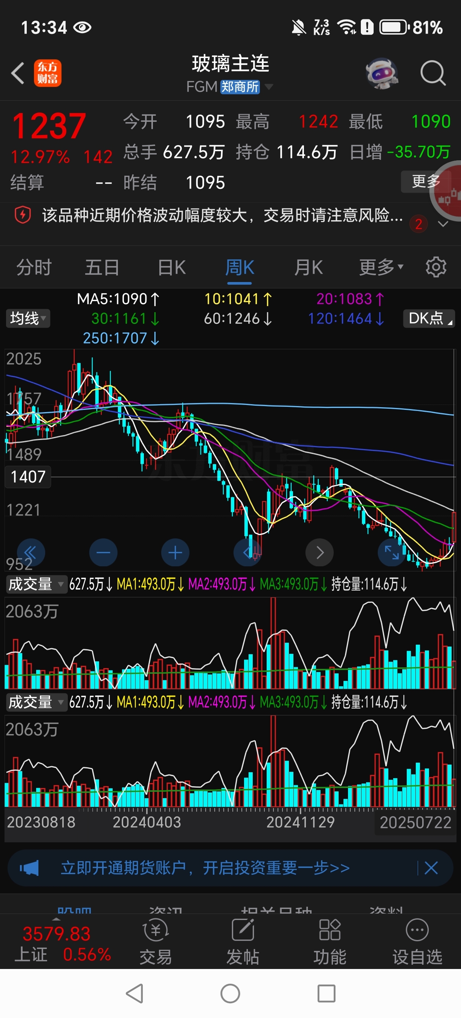Tap the red notification count badge 2
461x1018 pixels.
click(418, 224)
